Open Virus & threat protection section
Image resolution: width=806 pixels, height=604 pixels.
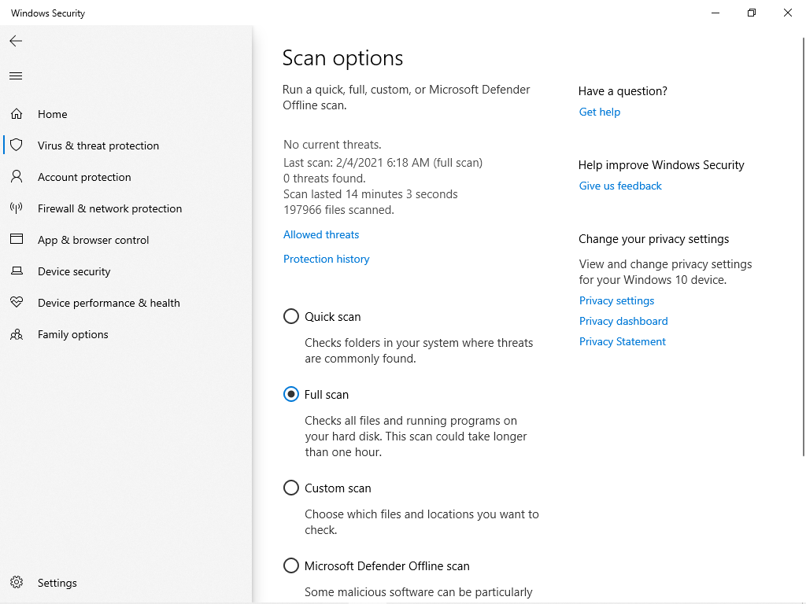(98, 145)
